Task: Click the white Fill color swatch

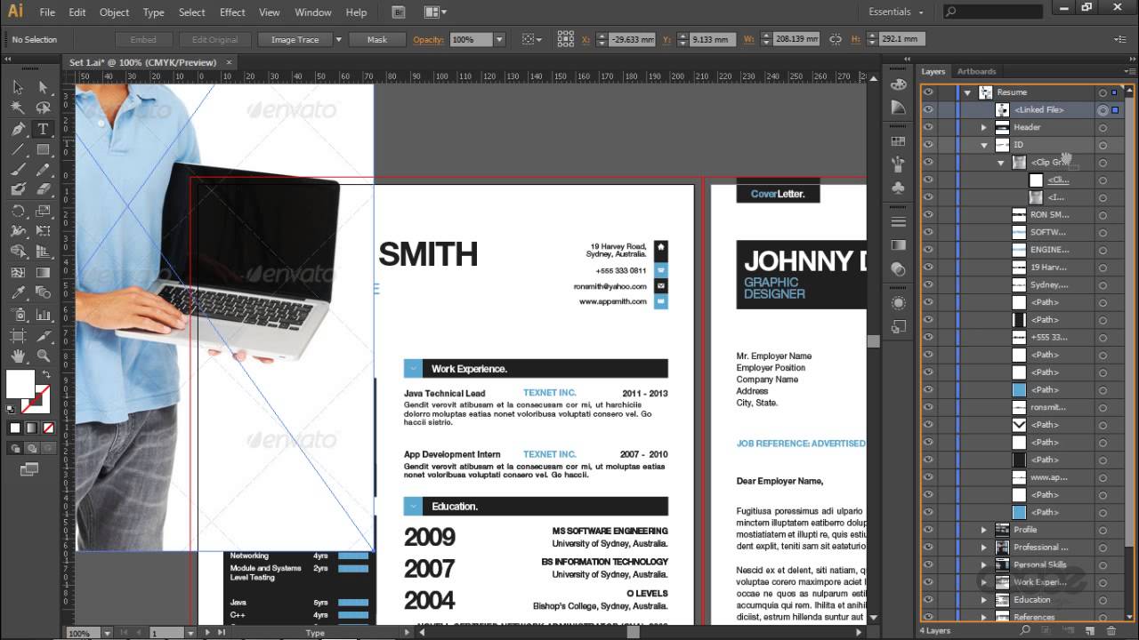Action: coord(20,384)
